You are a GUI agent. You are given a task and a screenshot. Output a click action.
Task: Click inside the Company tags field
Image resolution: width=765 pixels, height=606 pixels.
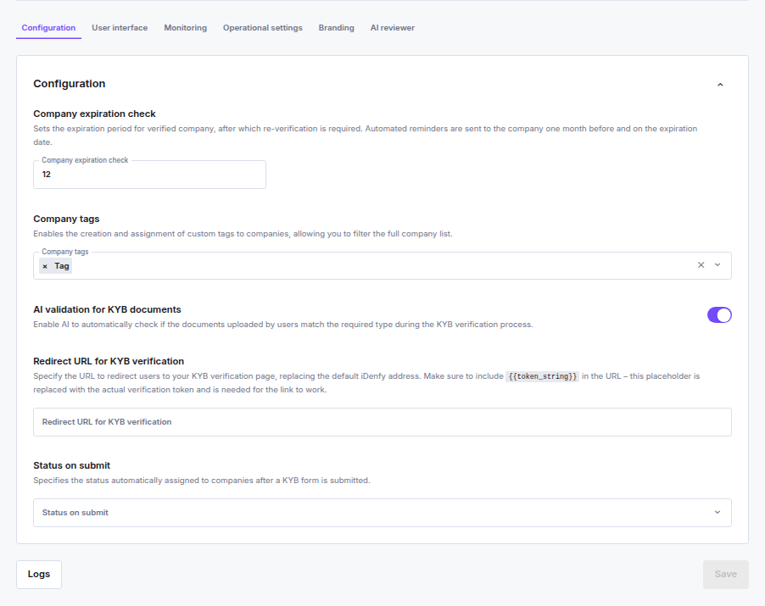(x=382, y=265)
